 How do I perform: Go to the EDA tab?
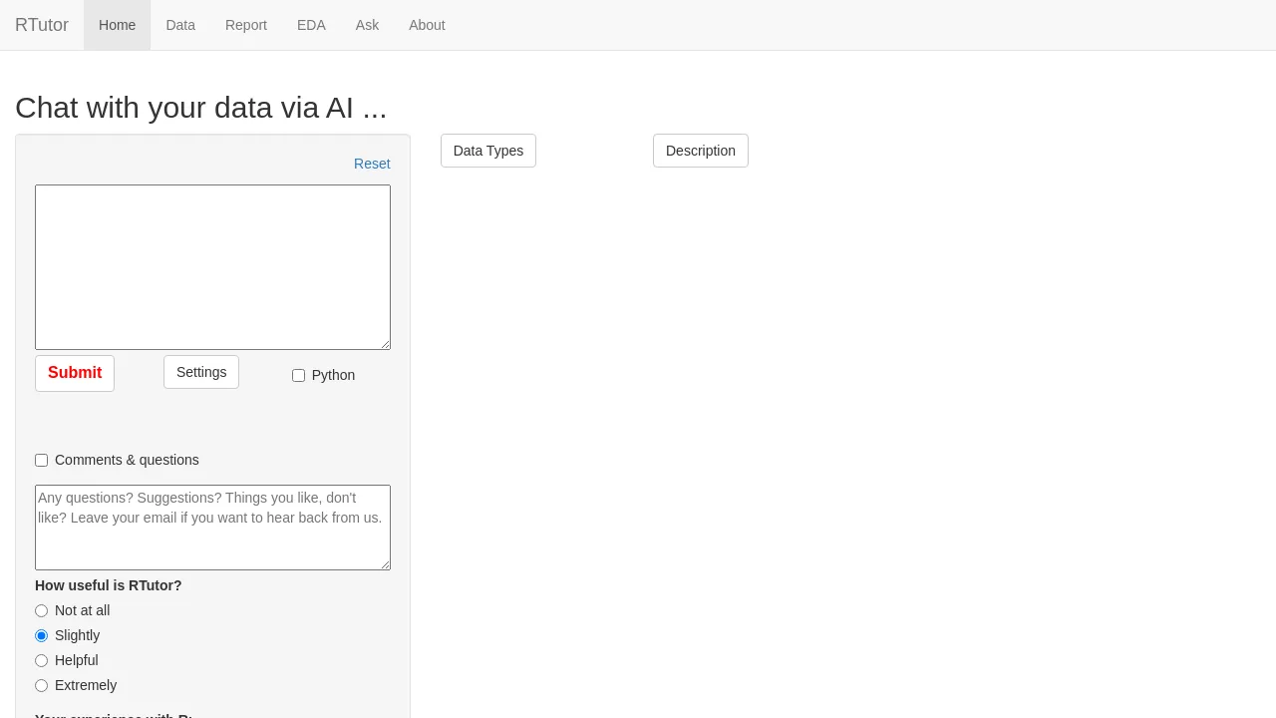click(x=311, y=25)
